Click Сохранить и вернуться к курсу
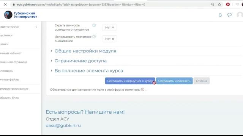 130,81
